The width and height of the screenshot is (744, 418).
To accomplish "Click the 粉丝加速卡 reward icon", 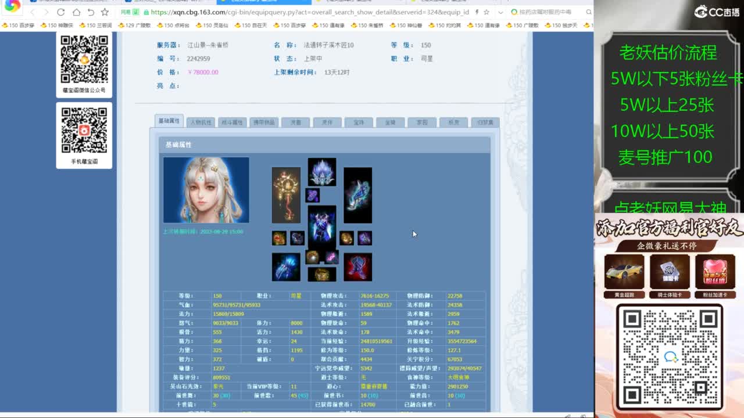I will 715,271.
